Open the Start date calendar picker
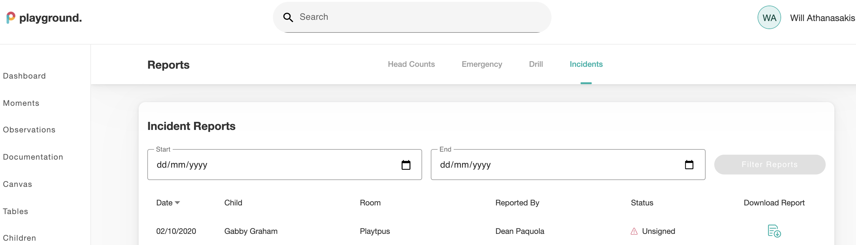 (x=406, y=165)
